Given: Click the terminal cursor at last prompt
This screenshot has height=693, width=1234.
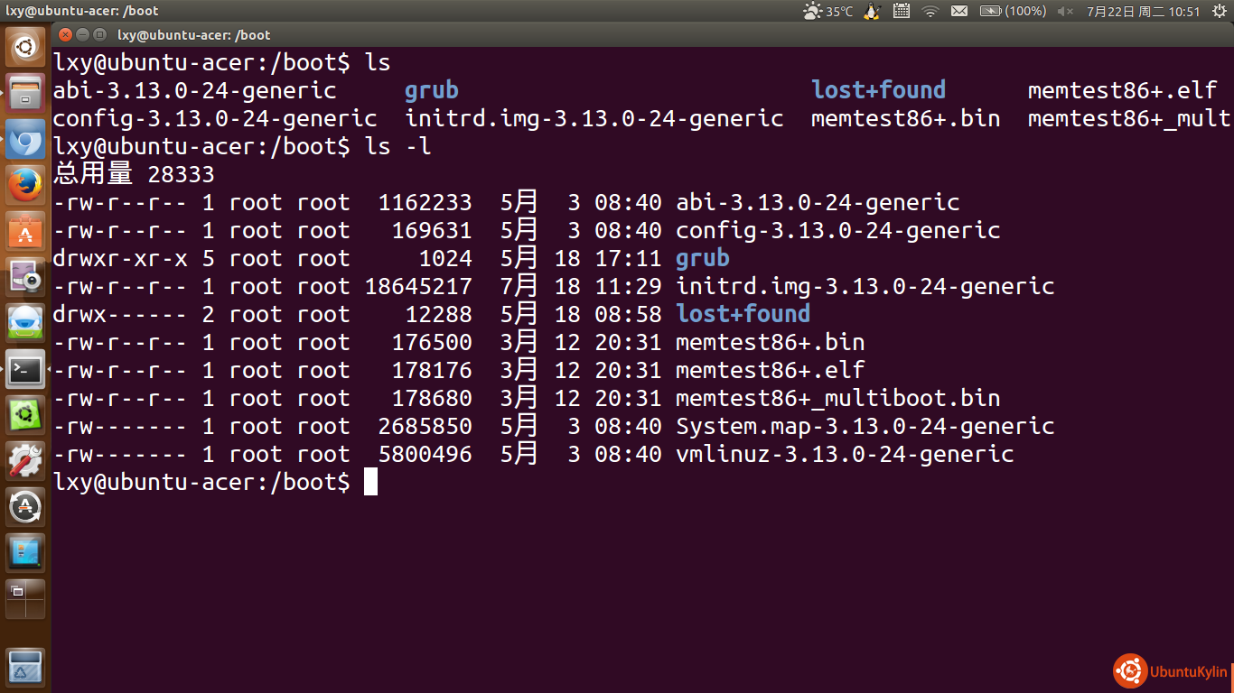Looking at the screenshot, I should 370,482.
